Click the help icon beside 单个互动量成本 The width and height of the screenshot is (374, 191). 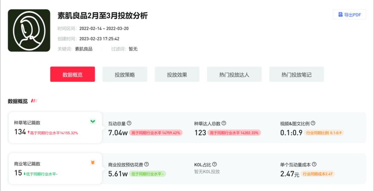[314, 165]
